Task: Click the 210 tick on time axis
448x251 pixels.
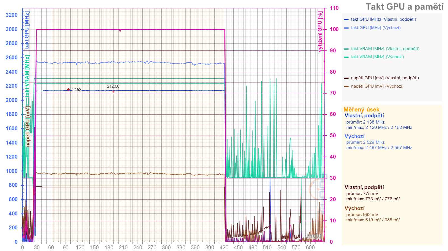Action: (123, 247)
